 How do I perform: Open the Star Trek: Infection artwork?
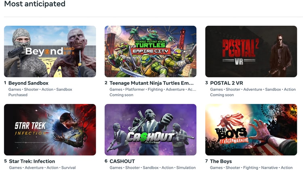point(50,130)
